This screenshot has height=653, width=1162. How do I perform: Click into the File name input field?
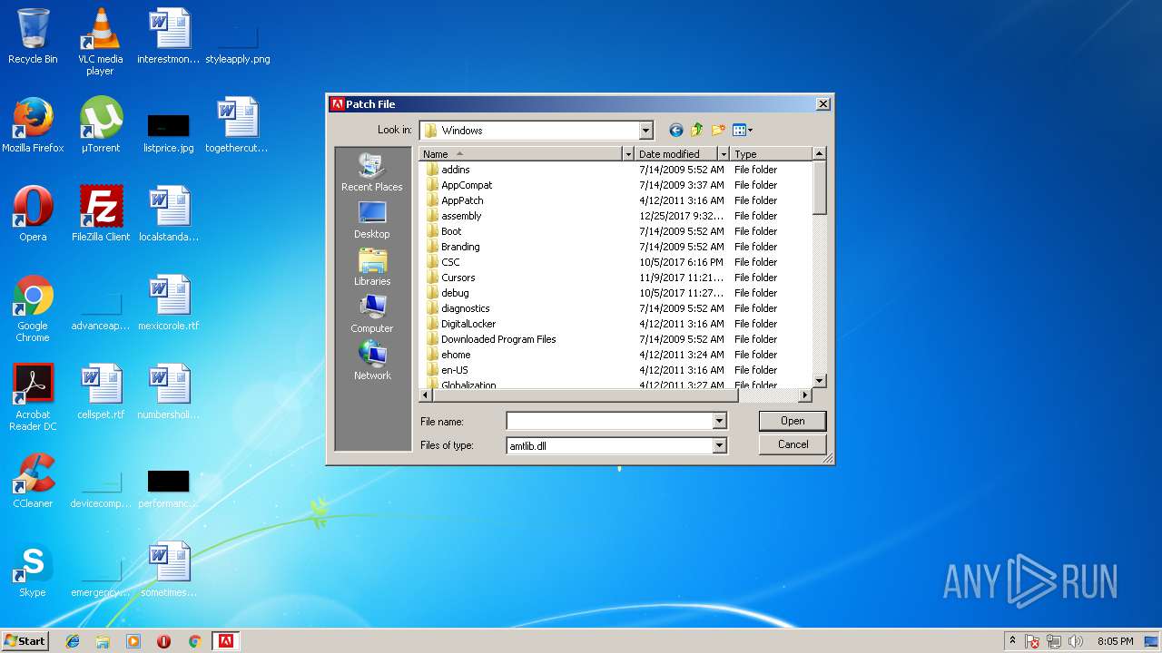coord(609,421)
